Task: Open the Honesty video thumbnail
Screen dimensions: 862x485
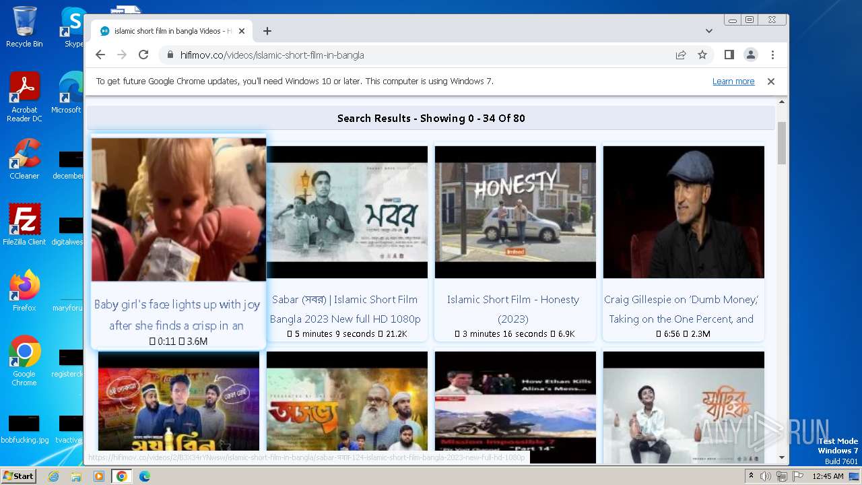Action: (x=515, y=212)
